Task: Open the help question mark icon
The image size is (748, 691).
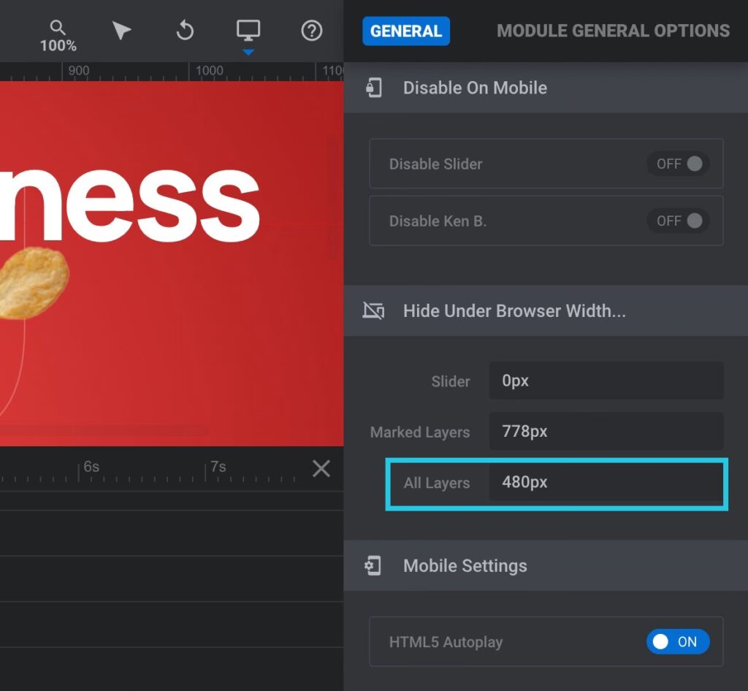Action: click(312, 31)
